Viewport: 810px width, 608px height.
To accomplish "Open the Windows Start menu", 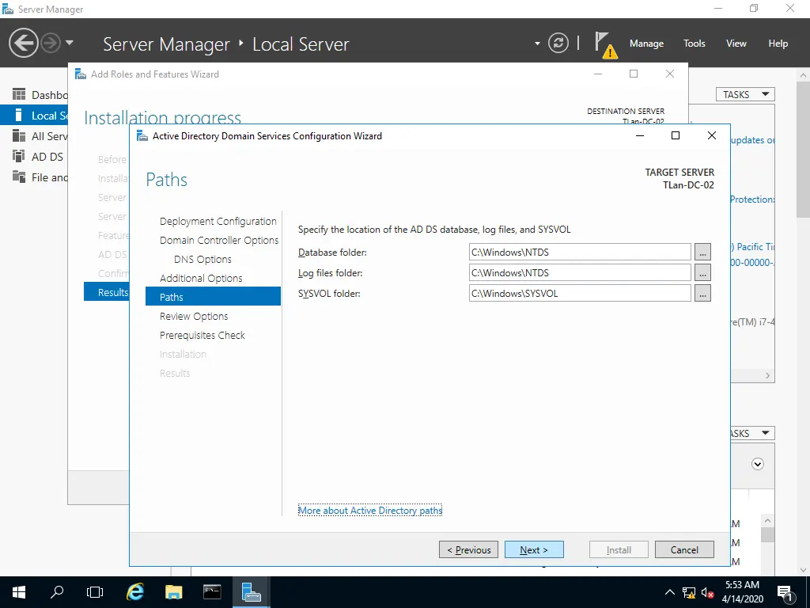I will (x=19, y=592).
